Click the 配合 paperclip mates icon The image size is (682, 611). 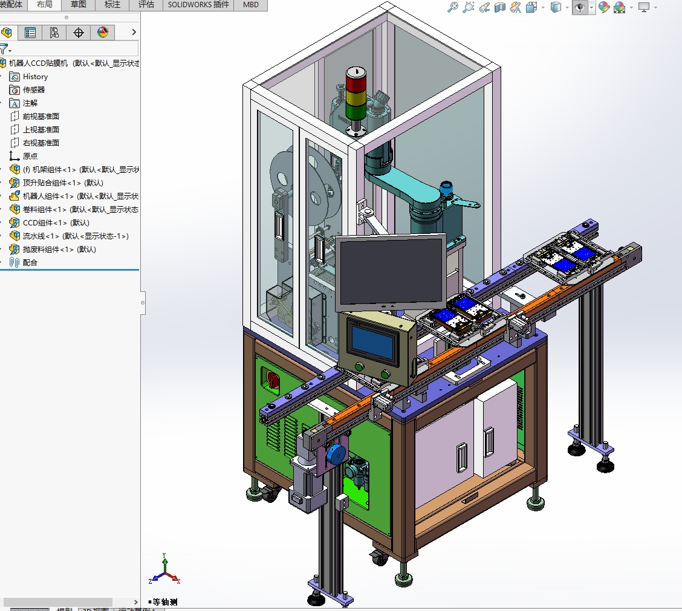coord(15,263)
